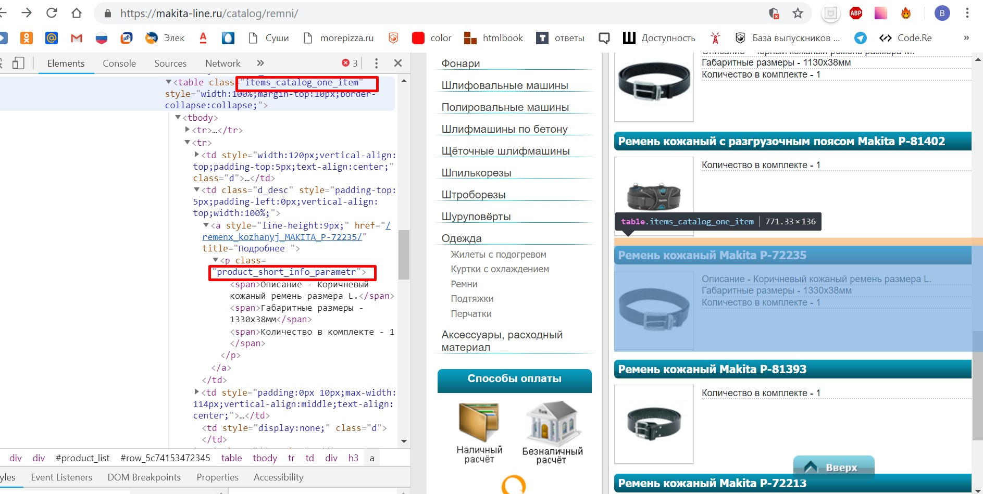Switch to the Sources tab
The height and width of the screenshot is (494, 983).
click(x=170, y=63)
